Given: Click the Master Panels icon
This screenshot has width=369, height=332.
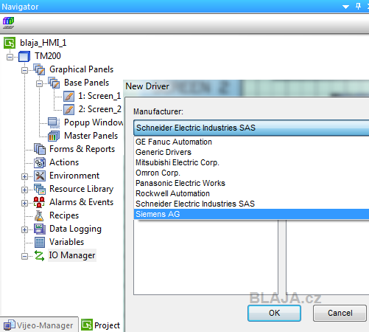Looking at the screenshot, I should [54, 136].
